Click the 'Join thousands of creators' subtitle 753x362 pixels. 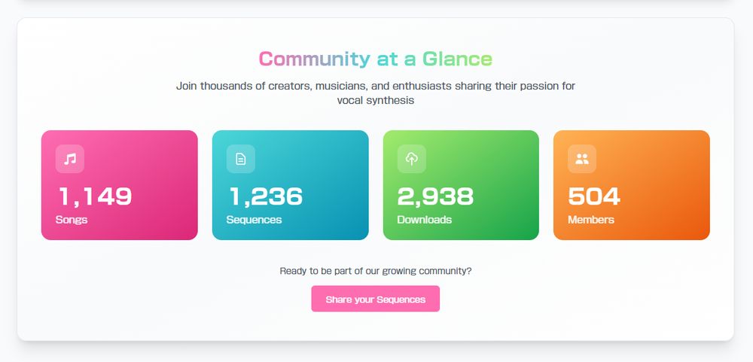[x=376, y=93]
